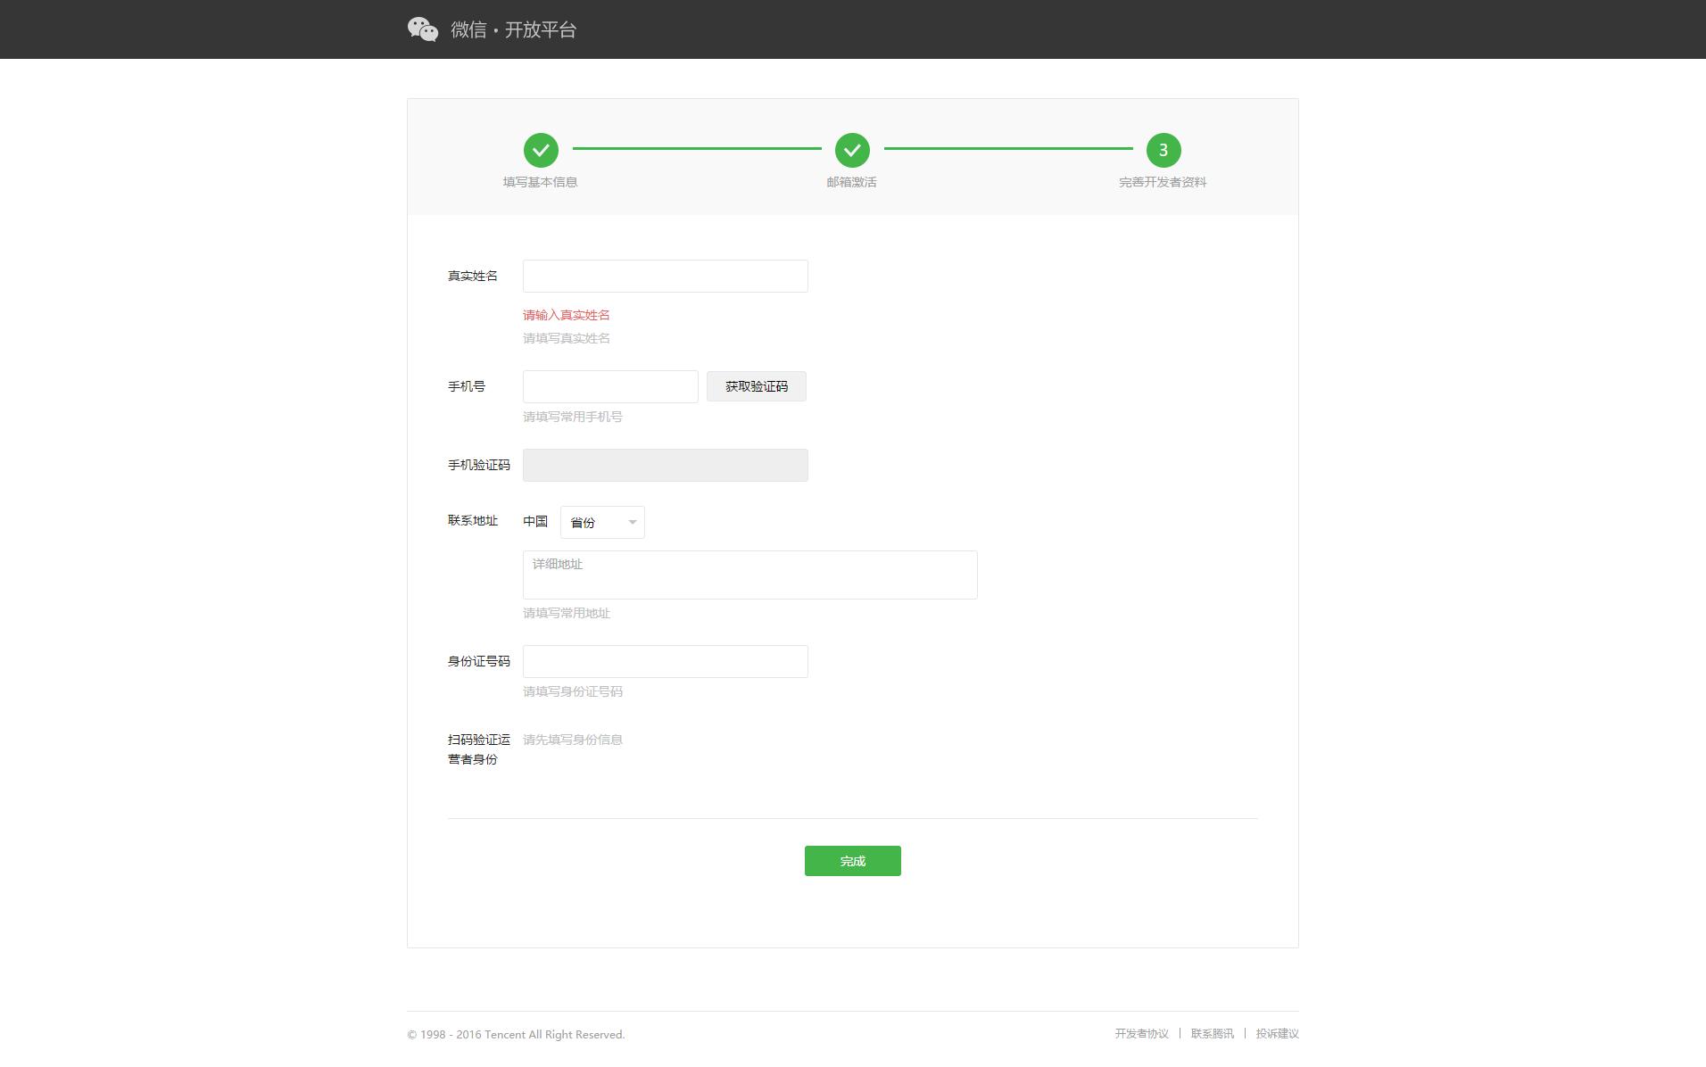Click the 邮箱激活 step label

[852, 182]
